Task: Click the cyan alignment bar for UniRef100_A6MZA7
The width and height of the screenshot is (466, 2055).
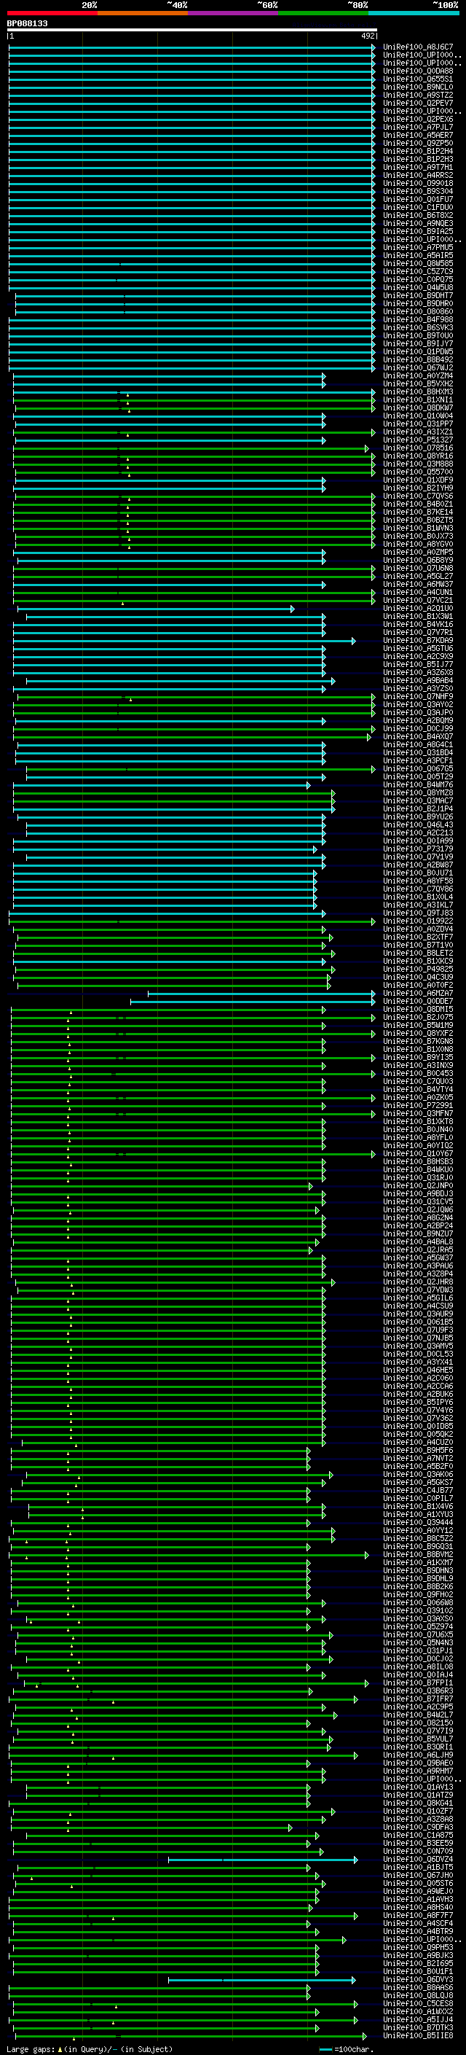Action: tap(261, 994)
